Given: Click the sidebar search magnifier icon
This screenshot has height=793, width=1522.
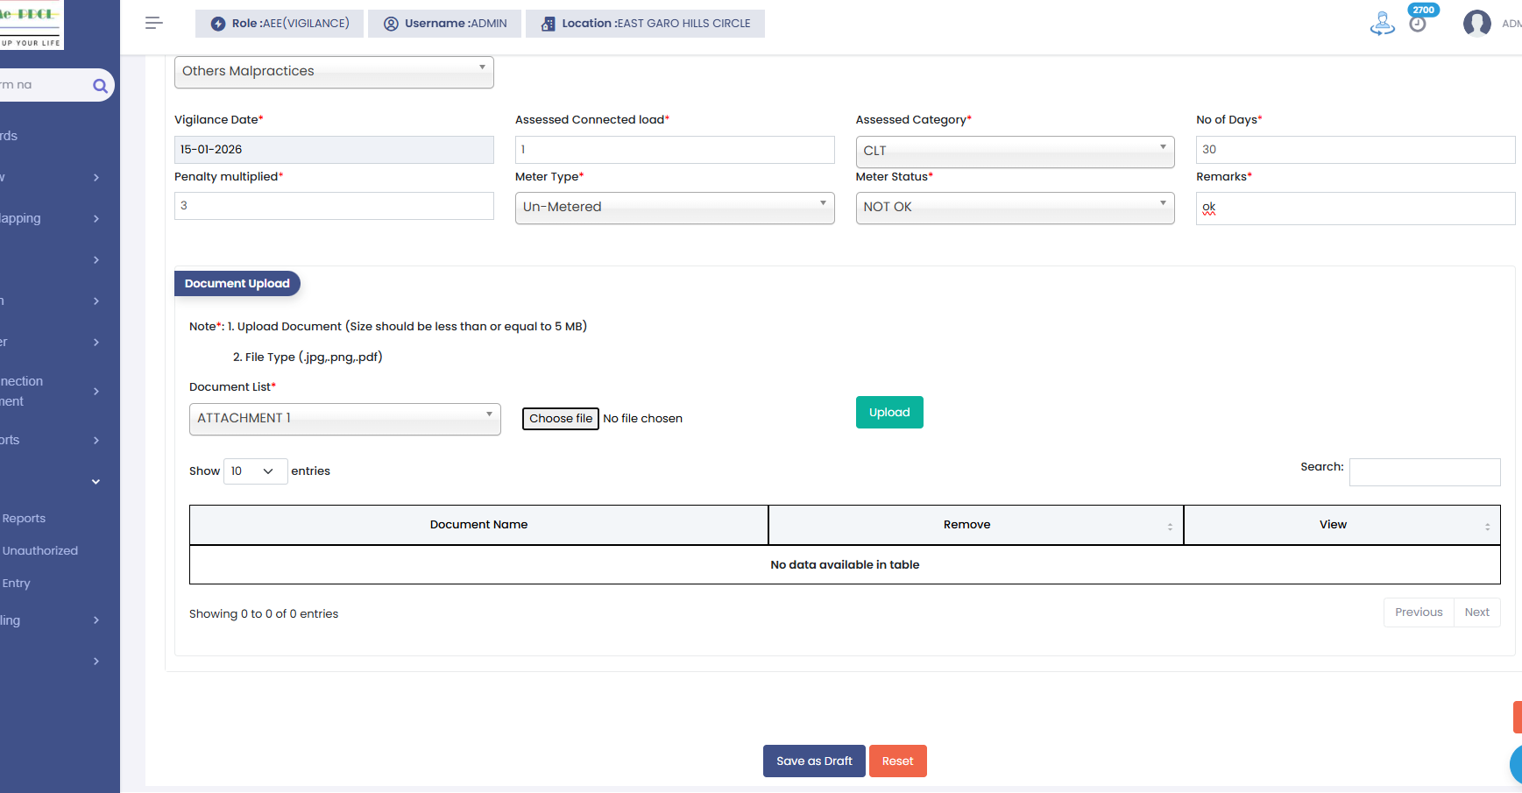Looking at the screenshot, I should pos(100,85).
